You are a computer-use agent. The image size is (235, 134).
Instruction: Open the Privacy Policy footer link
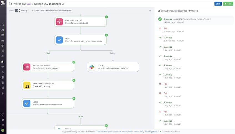[127, 132]
